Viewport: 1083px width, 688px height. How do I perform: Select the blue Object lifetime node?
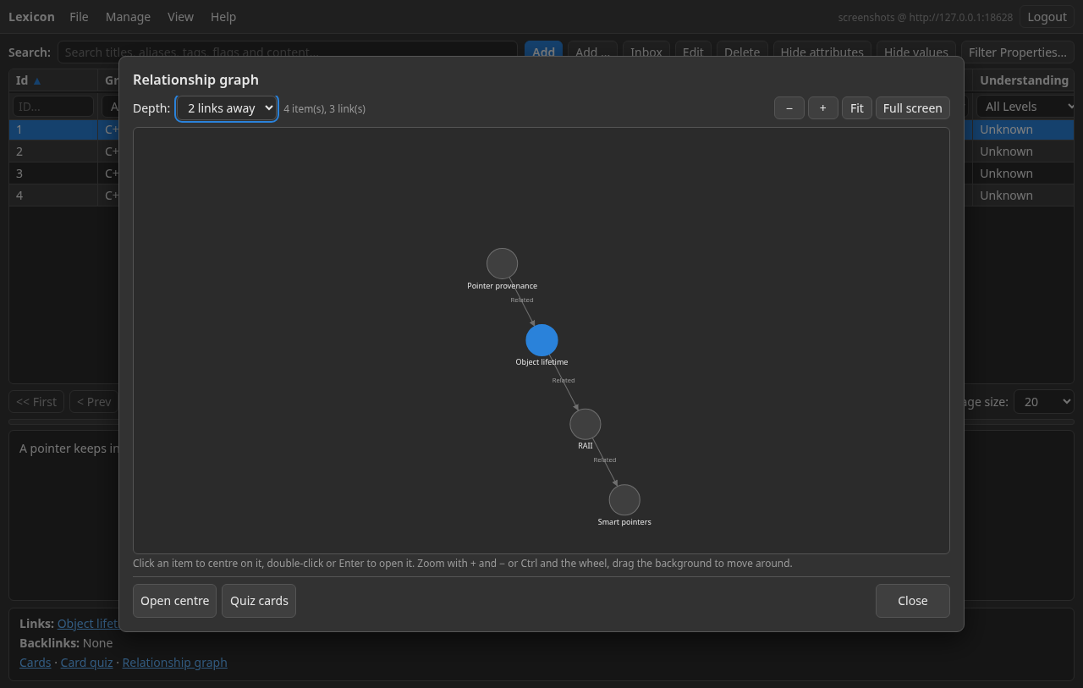point(541,340)
